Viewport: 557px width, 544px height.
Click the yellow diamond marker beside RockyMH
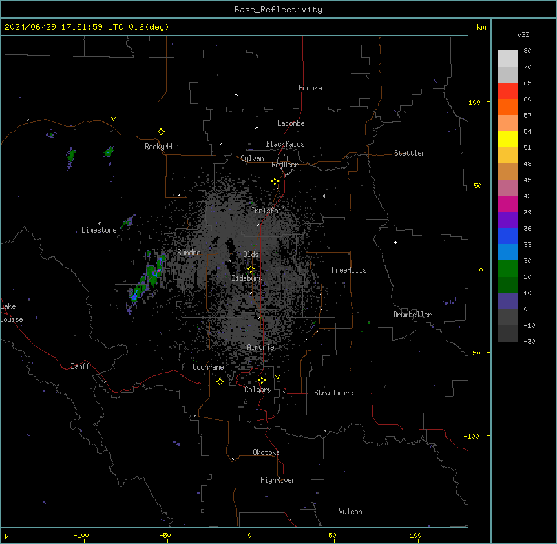coord(161,132)
